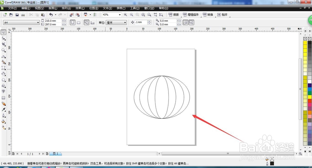Open the 文本(X) menu
The height and width of the screenshot is (168, 312).
(107, 8)
